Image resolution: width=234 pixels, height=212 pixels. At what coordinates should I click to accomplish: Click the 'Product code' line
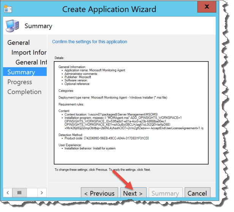tap(107, 138)
